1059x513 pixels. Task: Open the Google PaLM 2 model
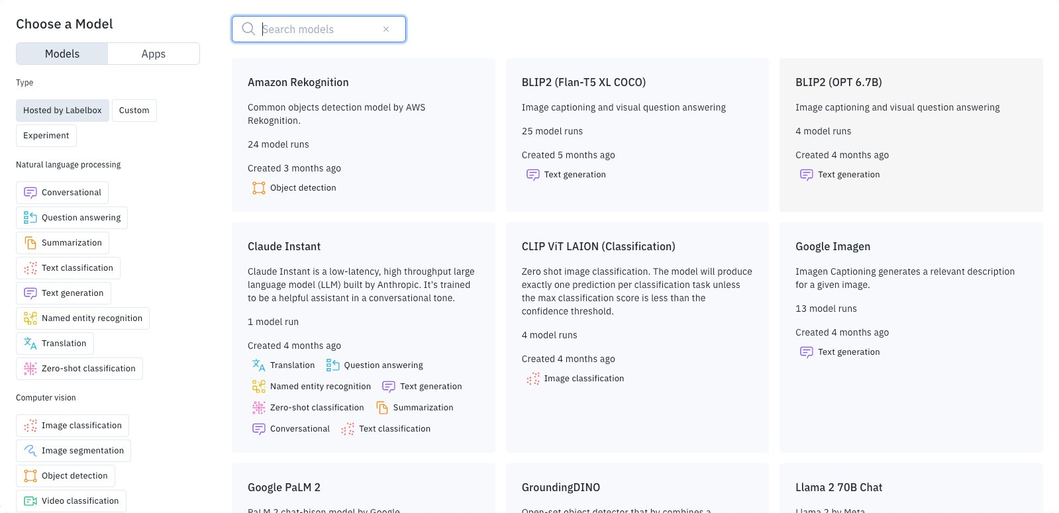364,488
